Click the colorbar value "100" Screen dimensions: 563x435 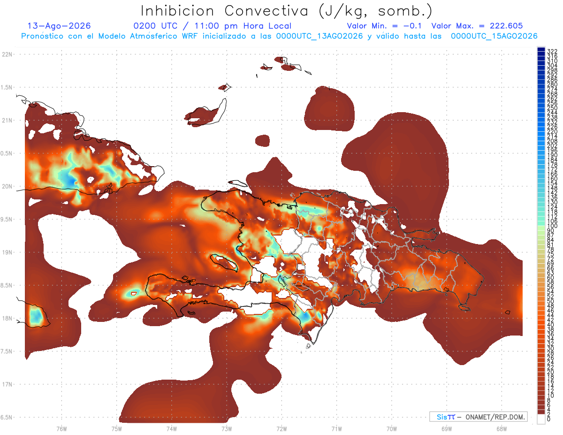[552, 226]
